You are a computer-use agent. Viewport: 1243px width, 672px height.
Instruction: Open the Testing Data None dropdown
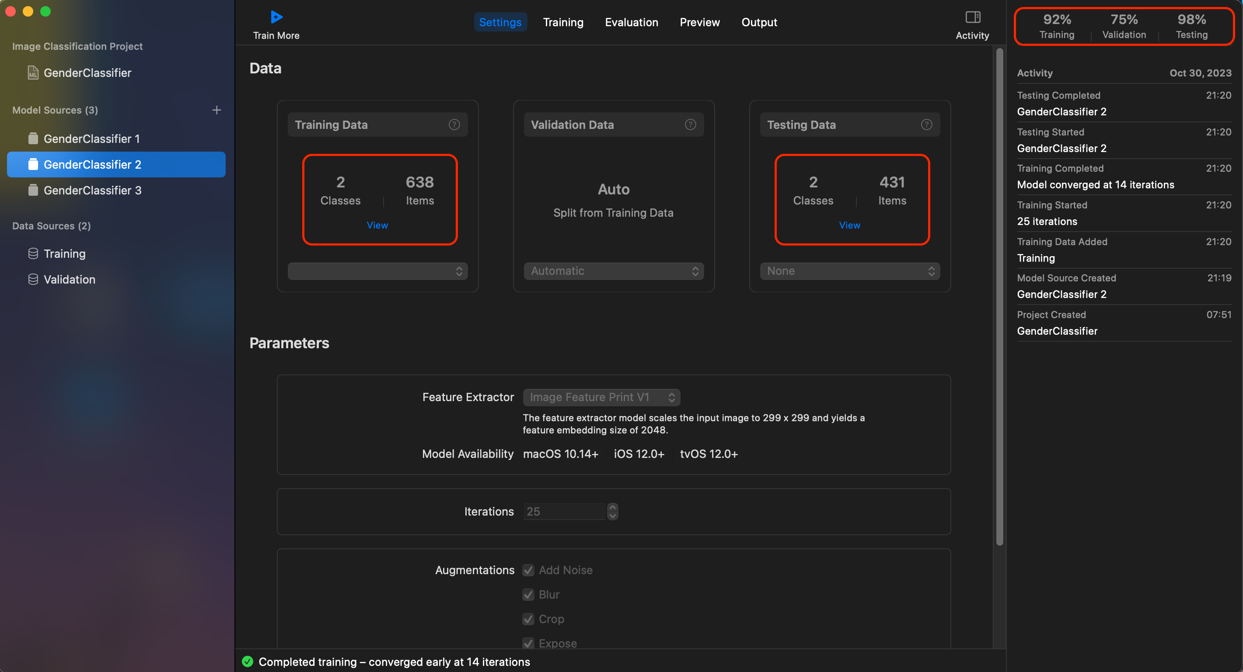coord(849,271)
